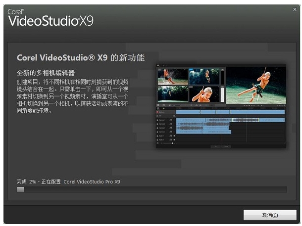The image size is (302, 226).
Task: Click the multi-camera editor preview screenshot
Action: point(221,106)
